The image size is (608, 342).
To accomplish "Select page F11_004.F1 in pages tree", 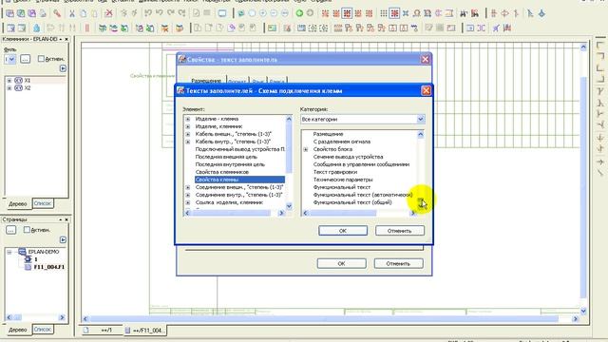I will pyautogui.click(x=48, y=267).
